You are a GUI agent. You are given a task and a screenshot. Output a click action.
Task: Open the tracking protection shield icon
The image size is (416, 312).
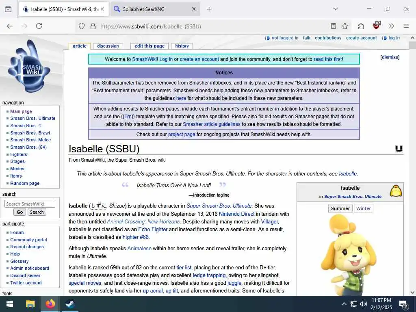[x=82, y=26]
